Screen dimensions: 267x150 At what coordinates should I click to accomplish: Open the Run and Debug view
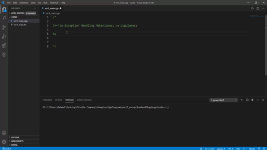click(4, 36)
